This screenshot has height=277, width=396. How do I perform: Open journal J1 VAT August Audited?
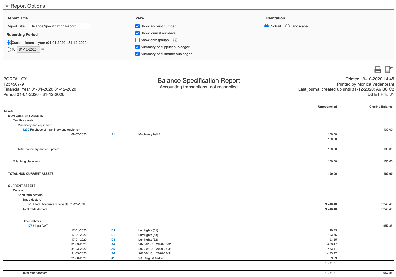(113, 258)
